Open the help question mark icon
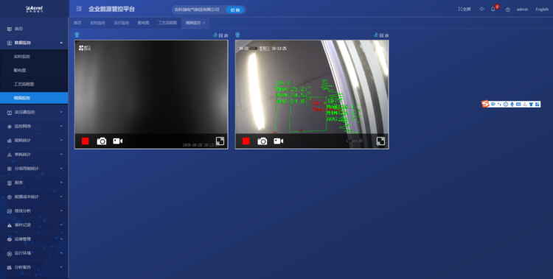 tap(507, 10)
